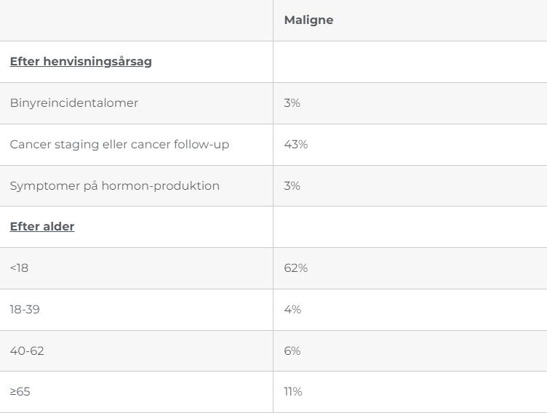
Task: Select the <18 age group cell
Action: click(19, 268)
